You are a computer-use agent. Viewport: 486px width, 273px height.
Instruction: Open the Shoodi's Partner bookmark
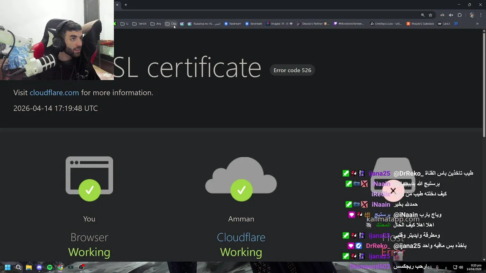pos(313,24)
